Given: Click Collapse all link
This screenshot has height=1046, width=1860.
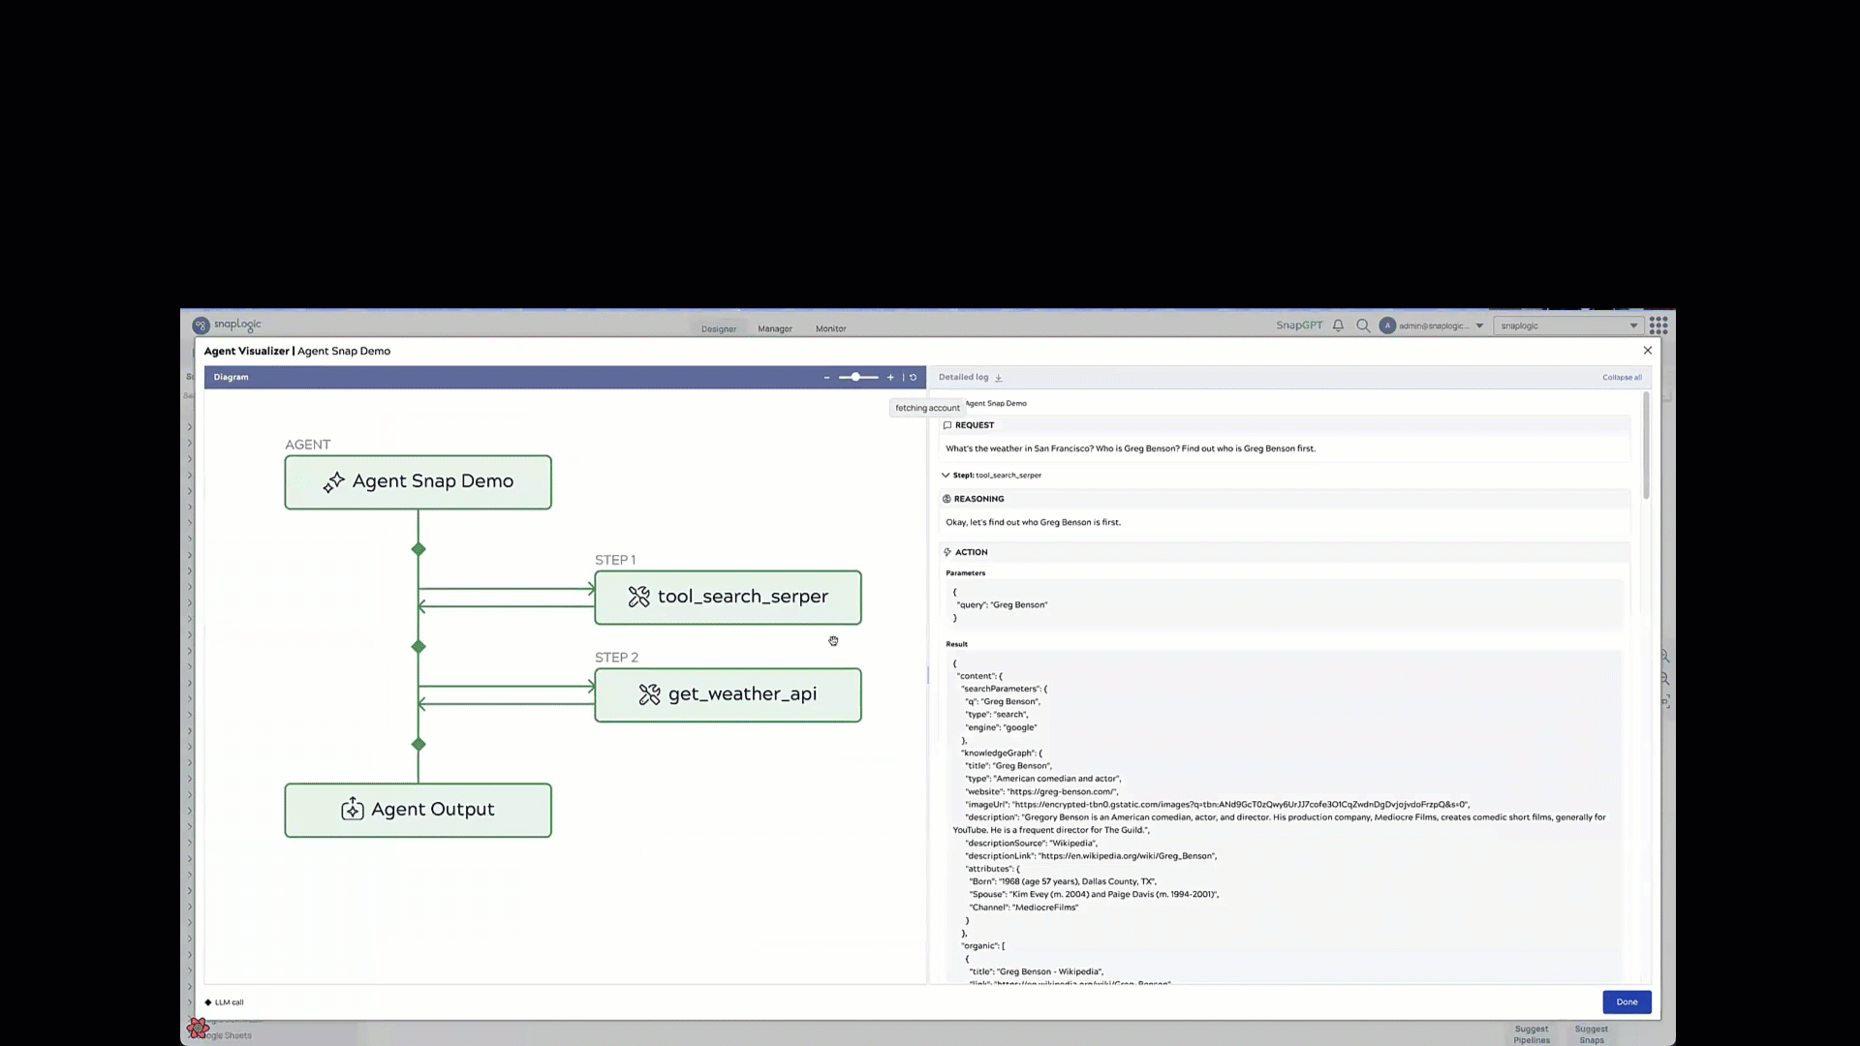Looking at the screenshot, I should tap(1622, 378).
